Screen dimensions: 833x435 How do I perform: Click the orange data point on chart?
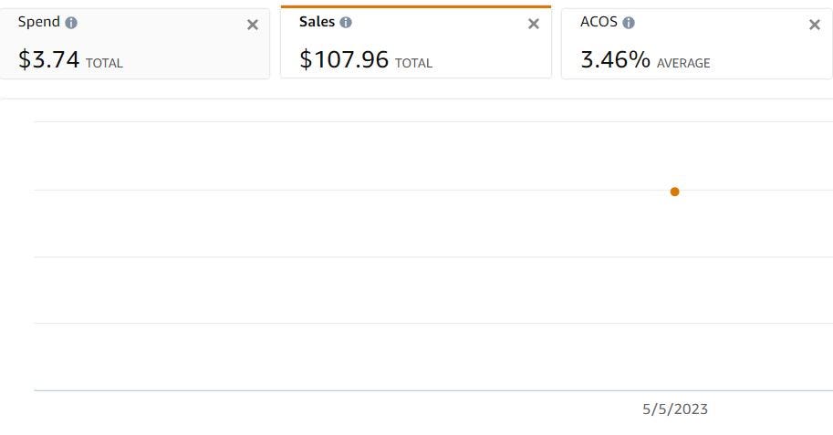(674, 192)
